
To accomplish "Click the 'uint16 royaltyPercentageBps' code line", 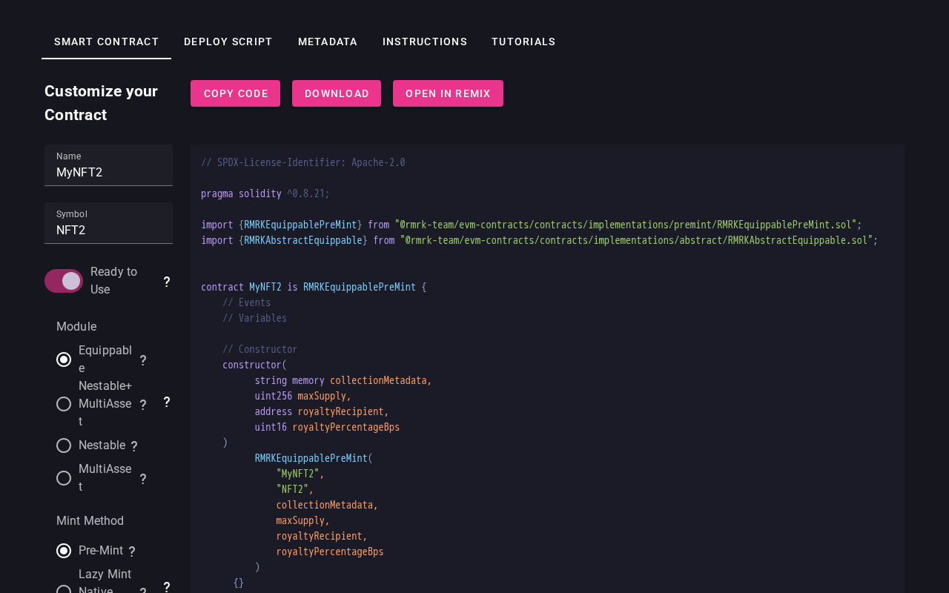I will pyautogui.click(x=327, y=427).
